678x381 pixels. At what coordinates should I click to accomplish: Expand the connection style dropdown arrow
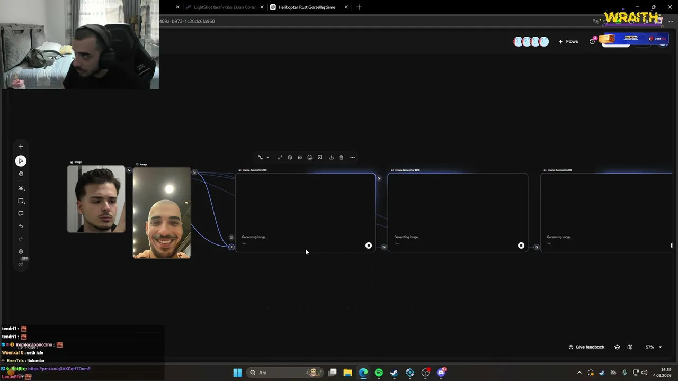coord(267,157)
